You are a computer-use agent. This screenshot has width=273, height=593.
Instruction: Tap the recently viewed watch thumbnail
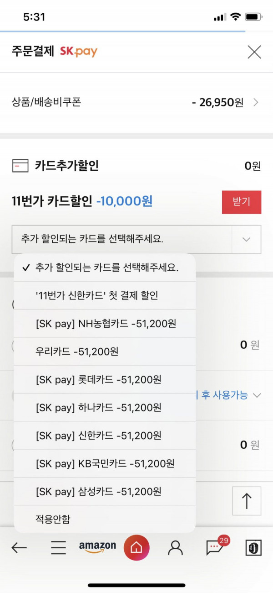coord(253,548)
